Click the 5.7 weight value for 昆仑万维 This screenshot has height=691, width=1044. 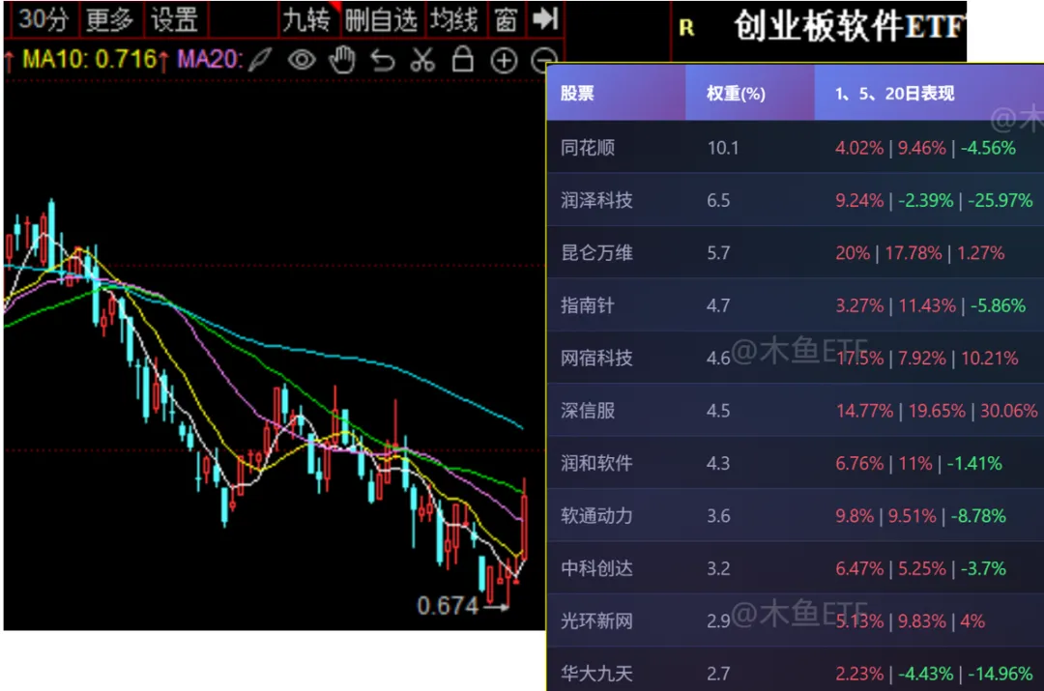[717, 253]
